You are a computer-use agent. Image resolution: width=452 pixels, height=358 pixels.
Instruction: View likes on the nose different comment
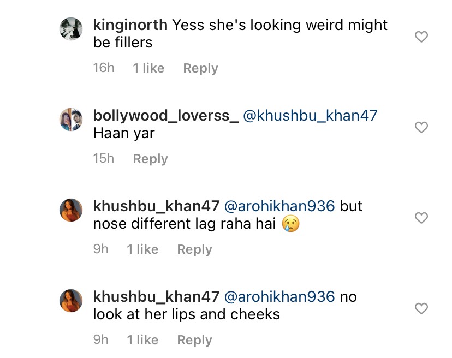[142, 249]
